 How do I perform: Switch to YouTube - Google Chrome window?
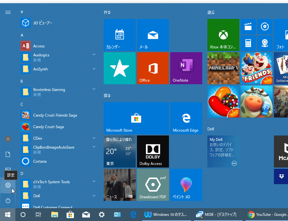(x=267, y=215)
